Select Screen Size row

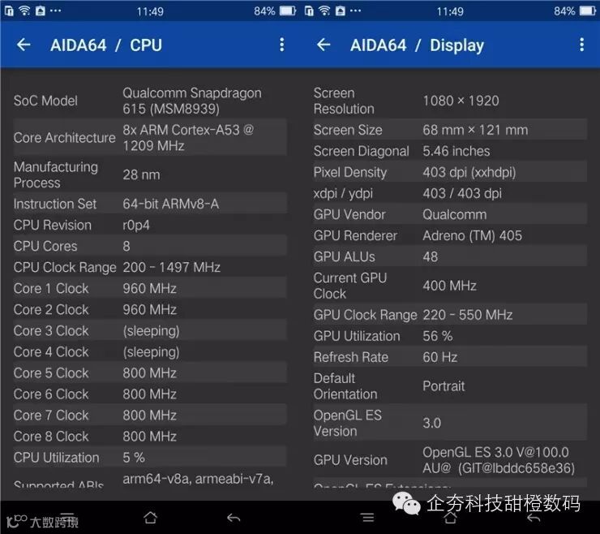(450, 130)
